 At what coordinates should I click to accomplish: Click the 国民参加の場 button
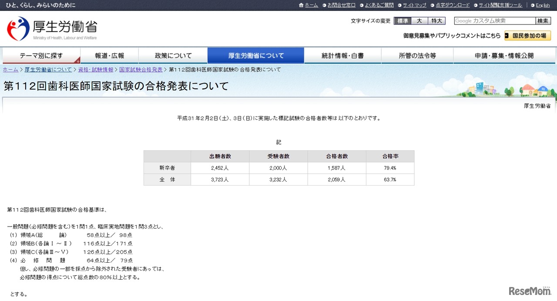pos(527,36)
